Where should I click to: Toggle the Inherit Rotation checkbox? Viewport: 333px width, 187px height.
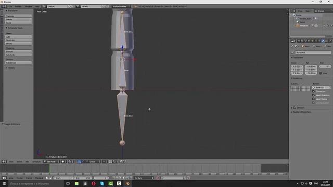(x=313, y=95)
